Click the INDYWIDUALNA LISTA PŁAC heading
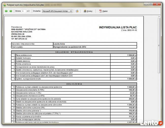The image size is (165, 128). point(118,27)
